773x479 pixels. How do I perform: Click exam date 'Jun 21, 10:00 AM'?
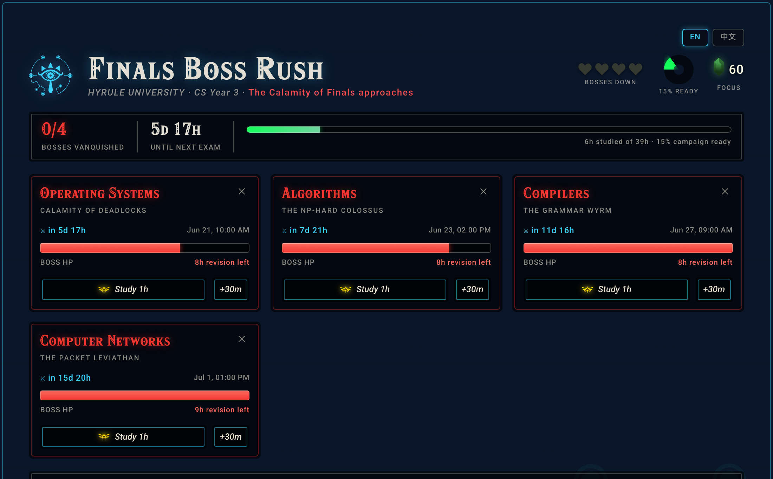(x=218, y=230)
